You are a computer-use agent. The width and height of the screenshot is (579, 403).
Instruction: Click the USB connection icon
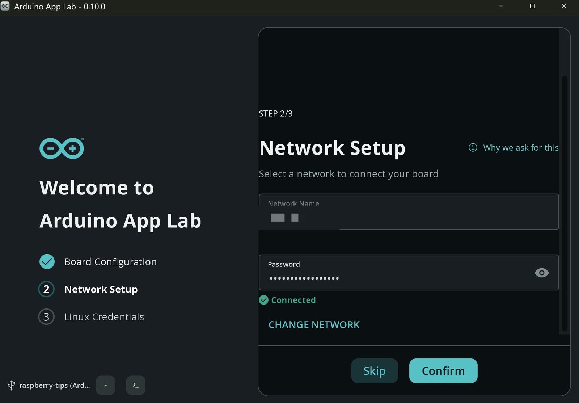[x=12, y=385]
